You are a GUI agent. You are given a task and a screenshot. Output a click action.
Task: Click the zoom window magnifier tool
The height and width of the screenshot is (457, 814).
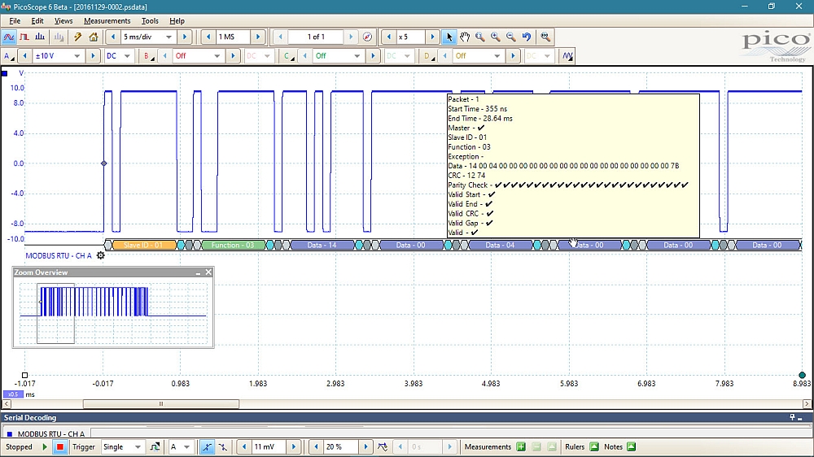[x=480, y=37]
